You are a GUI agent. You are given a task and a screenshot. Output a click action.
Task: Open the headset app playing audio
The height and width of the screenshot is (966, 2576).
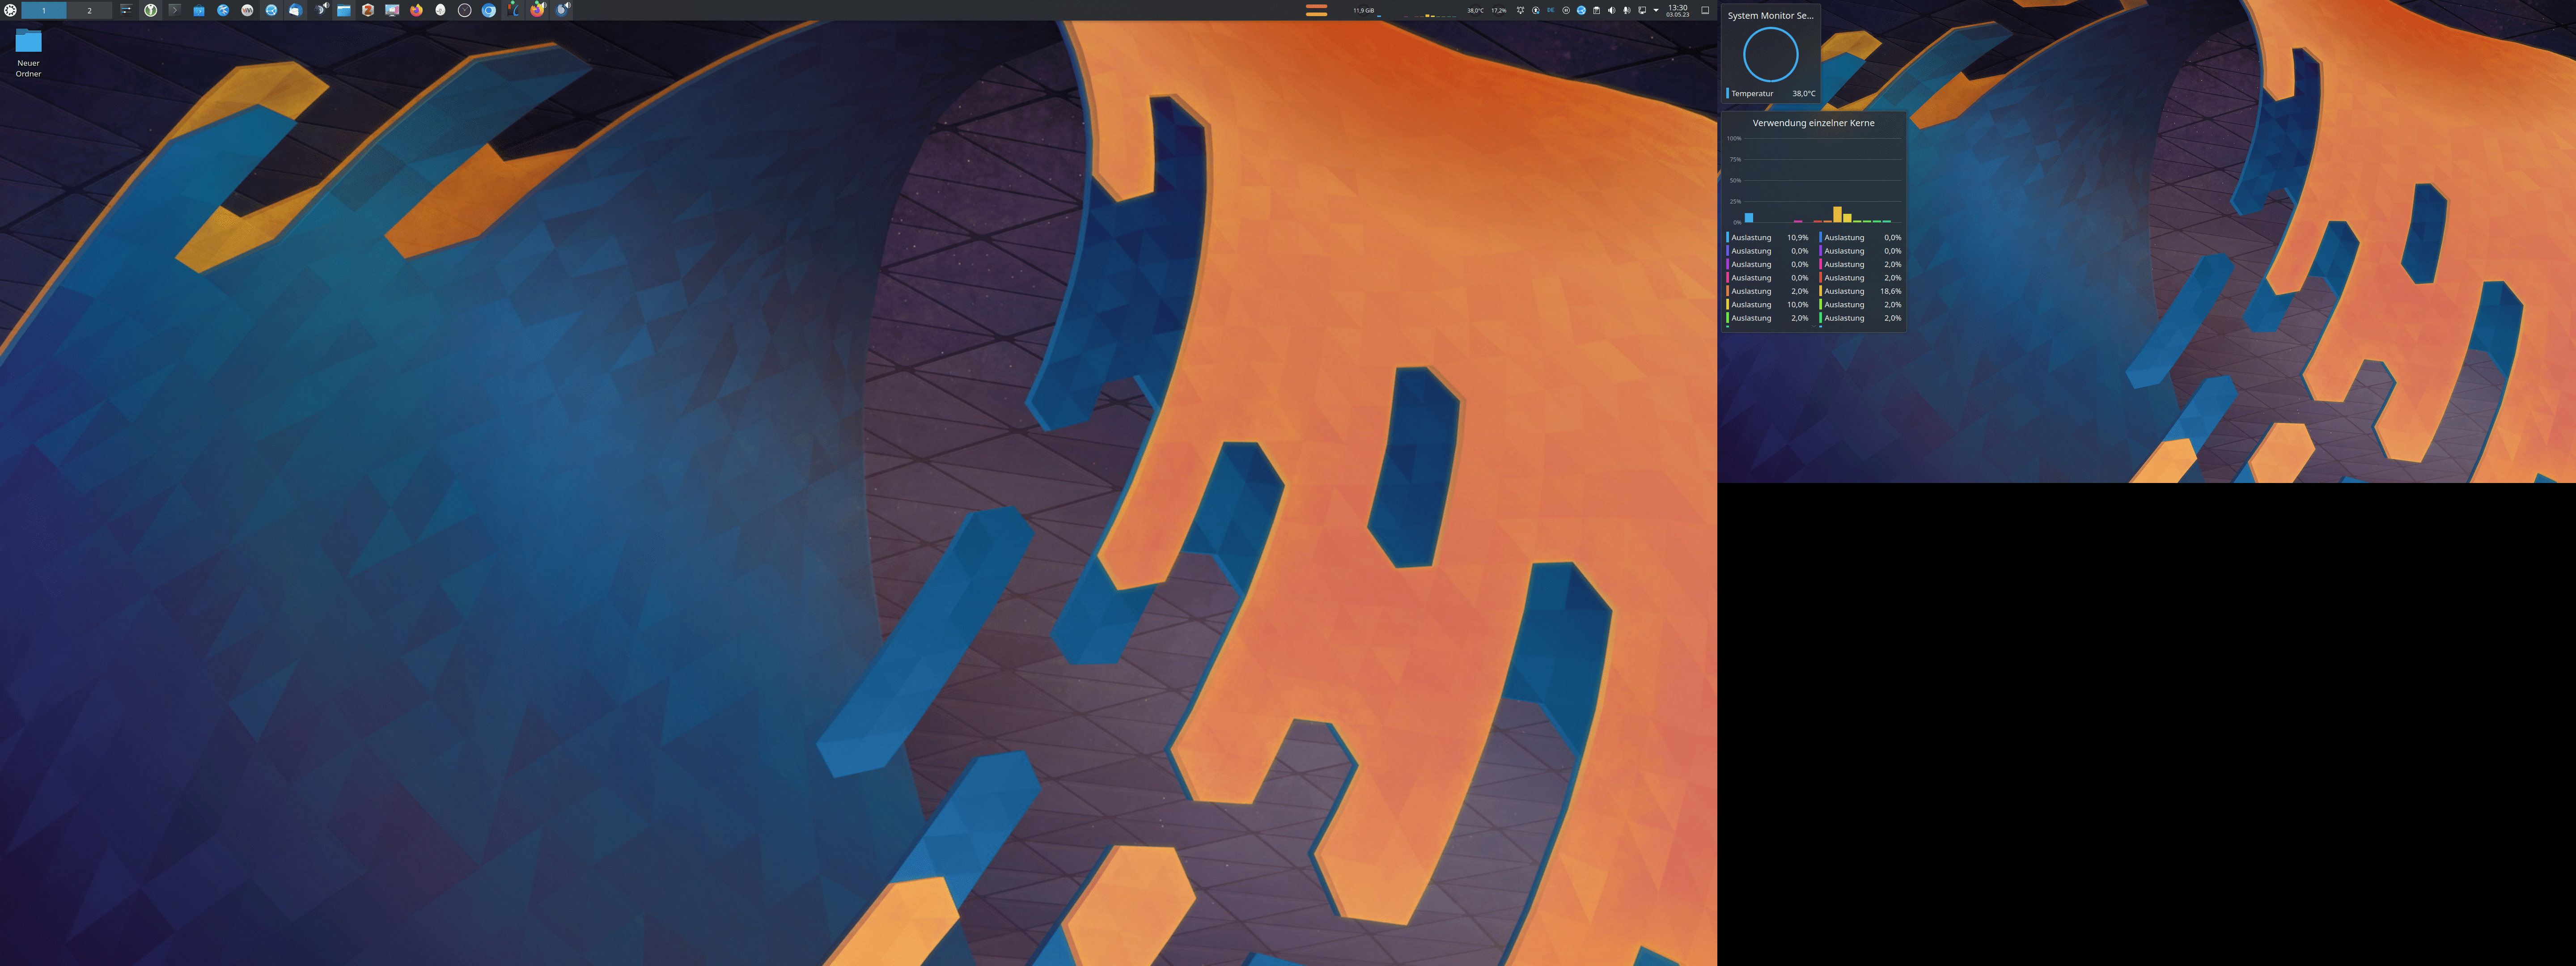(321, 10)
